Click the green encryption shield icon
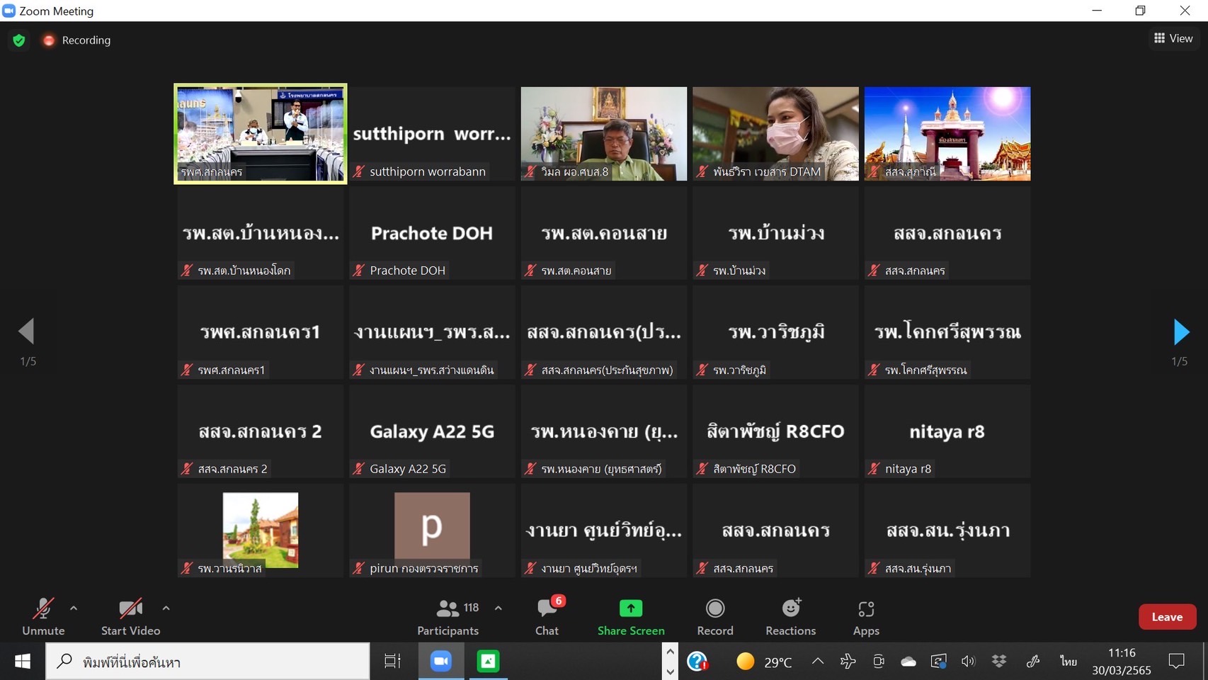 click(19, 40)
